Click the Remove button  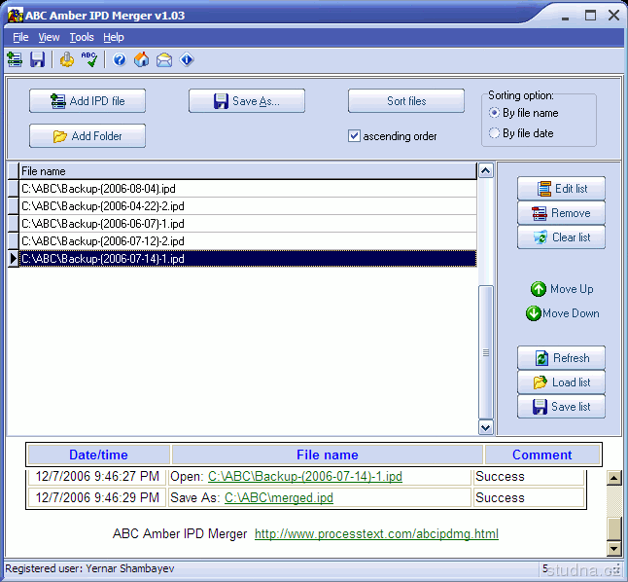point(561,213)
